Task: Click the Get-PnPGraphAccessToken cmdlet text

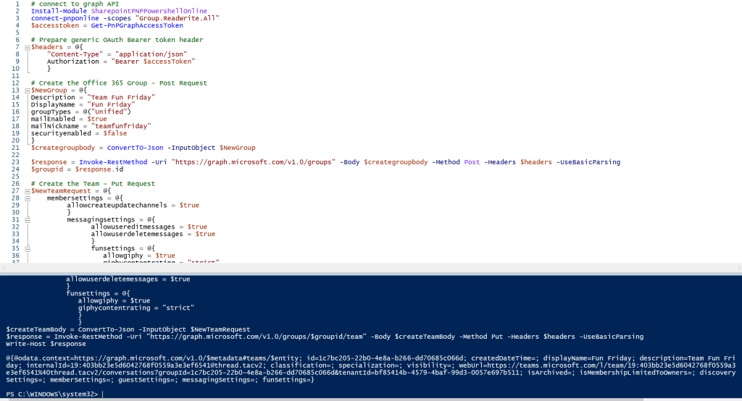Action: (x=137, y=25)
